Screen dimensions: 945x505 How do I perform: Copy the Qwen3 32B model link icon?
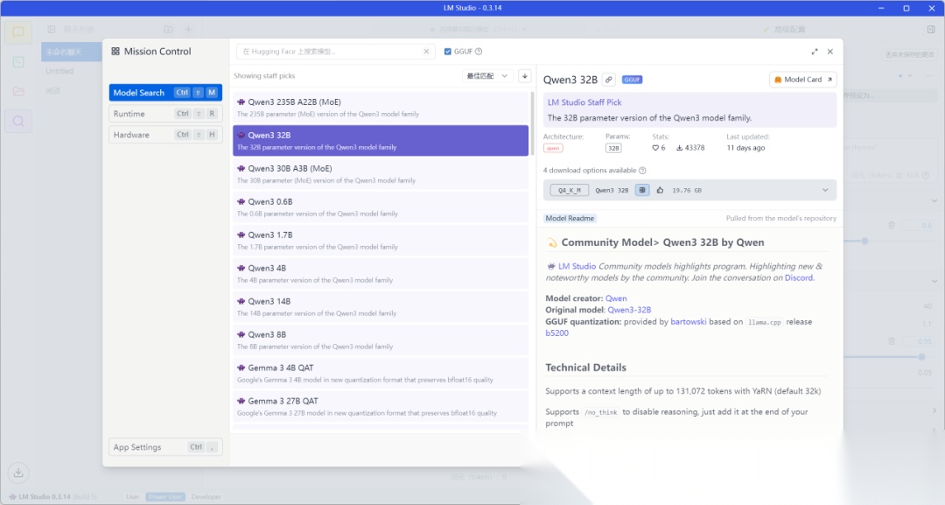[609, 80]
